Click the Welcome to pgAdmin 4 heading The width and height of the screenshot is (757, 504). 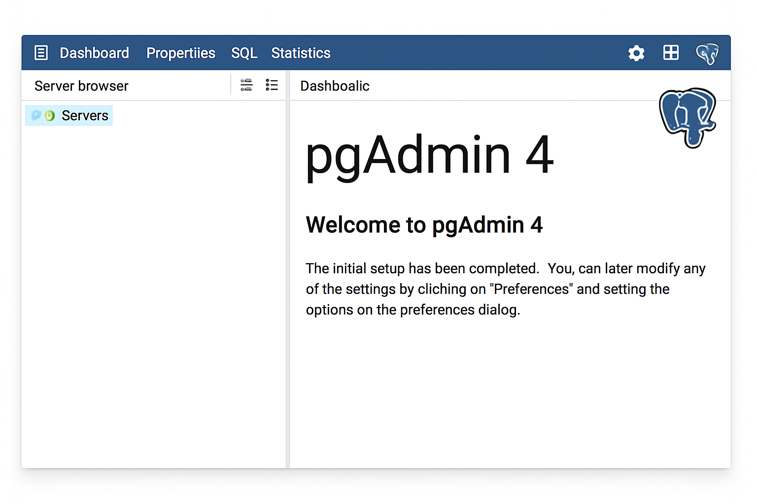(424, 225)
